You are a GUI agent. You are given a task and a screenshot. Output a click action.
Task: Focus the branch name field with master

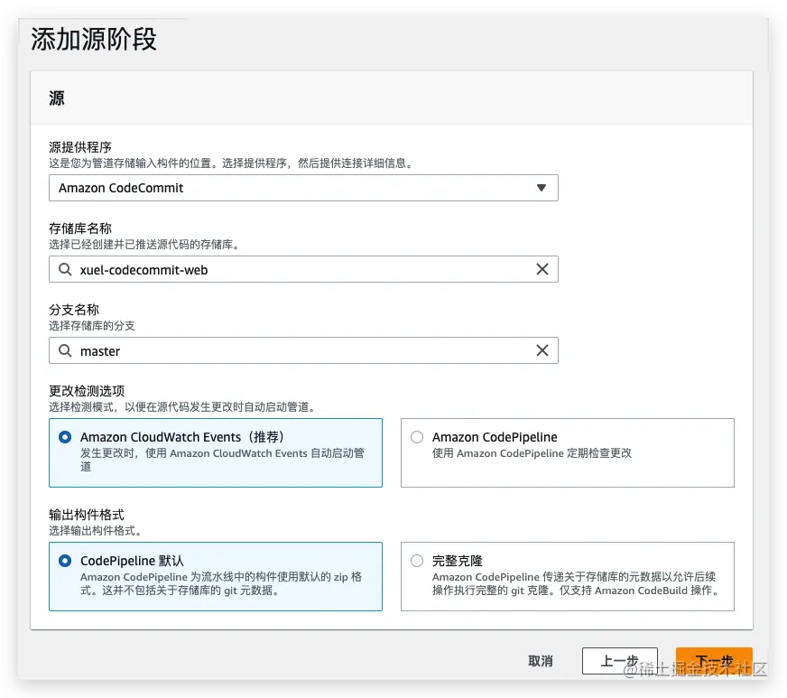(303, 350)
